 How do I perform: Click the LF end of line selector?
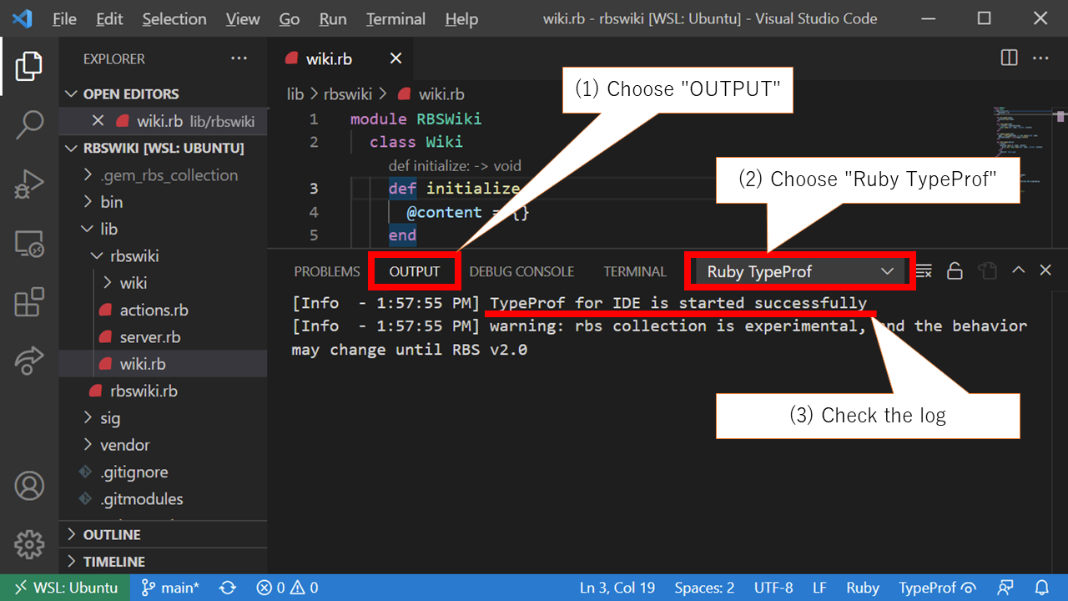[x=819, y=588]
